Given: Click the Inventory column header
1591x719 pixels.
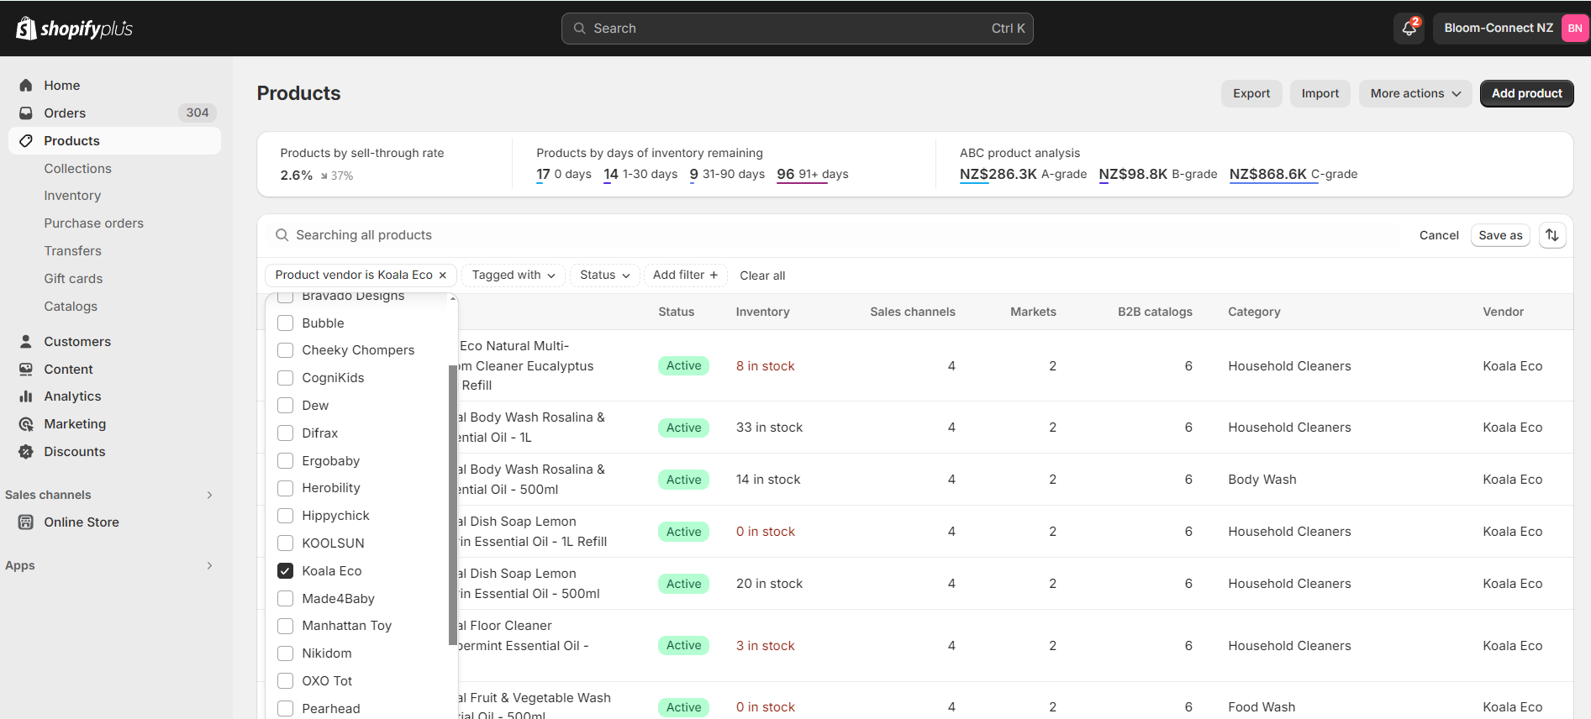Looking at the screenshot, I should [x=762, y=312].
